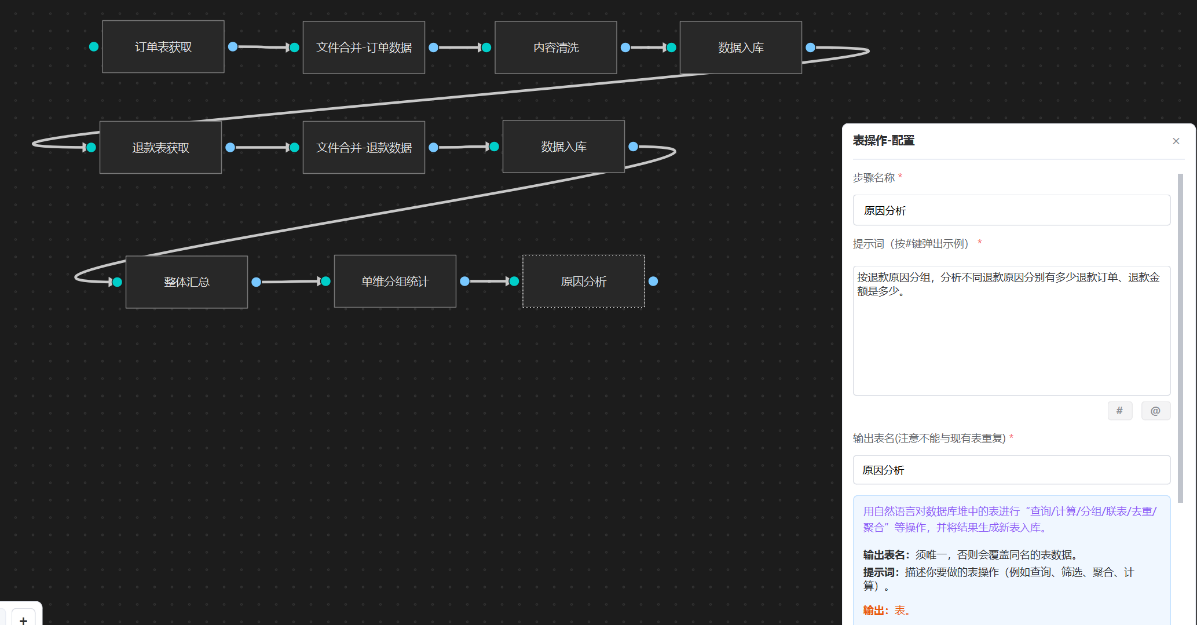Image resolution: width=1197 pixels, height=625 pixels.
Task: Select the 文件合并-订单数据 node
Action: pyautogui.click(x=364, y=47)
